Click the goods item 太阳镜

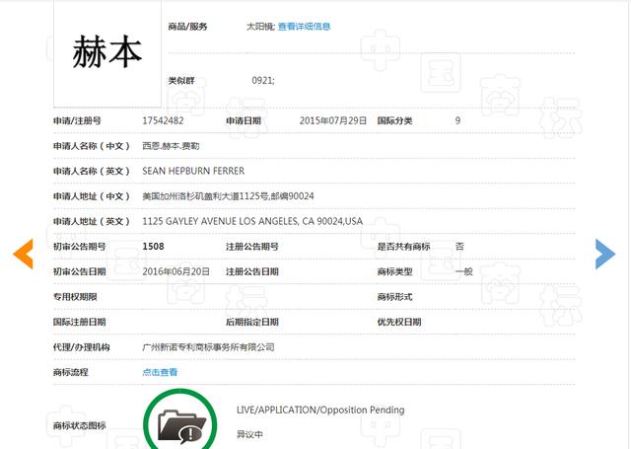(x=260, y=27)
